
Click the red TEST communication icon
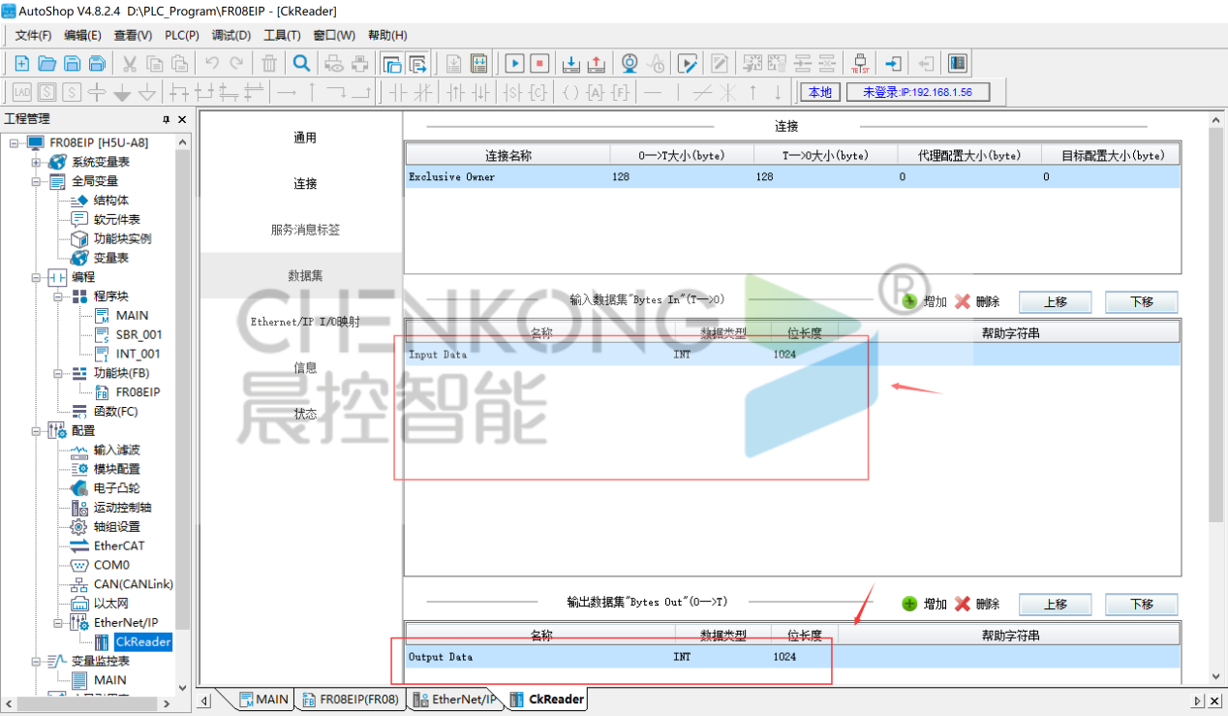[x=859, y=64]
